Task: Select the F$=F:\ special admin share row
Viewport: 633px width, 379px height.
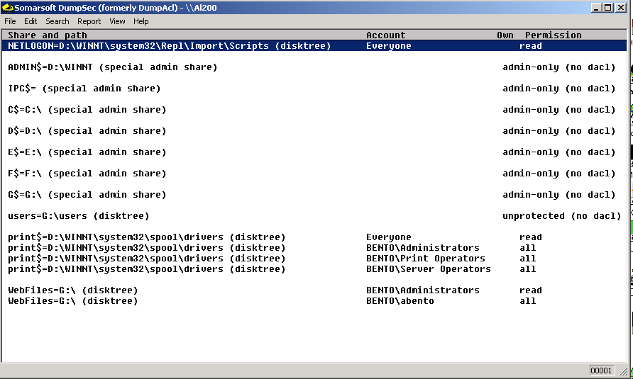Action: click(x=314, y=174)
